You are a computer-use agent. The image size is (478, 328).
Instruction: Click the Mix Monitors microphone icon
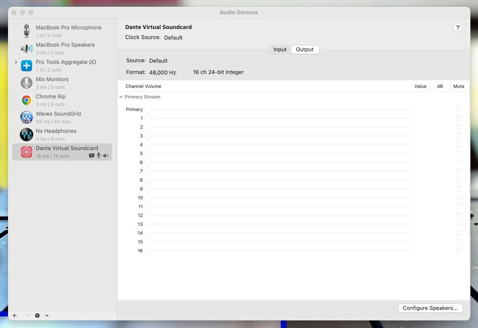coord(27,83)
